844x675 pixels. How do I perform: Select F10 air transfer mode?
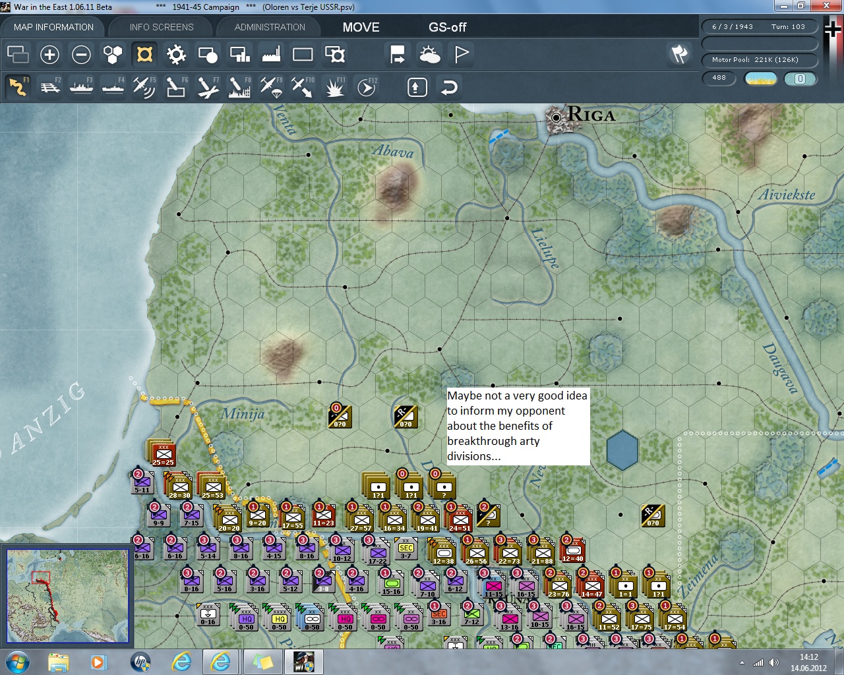(303, 87)
